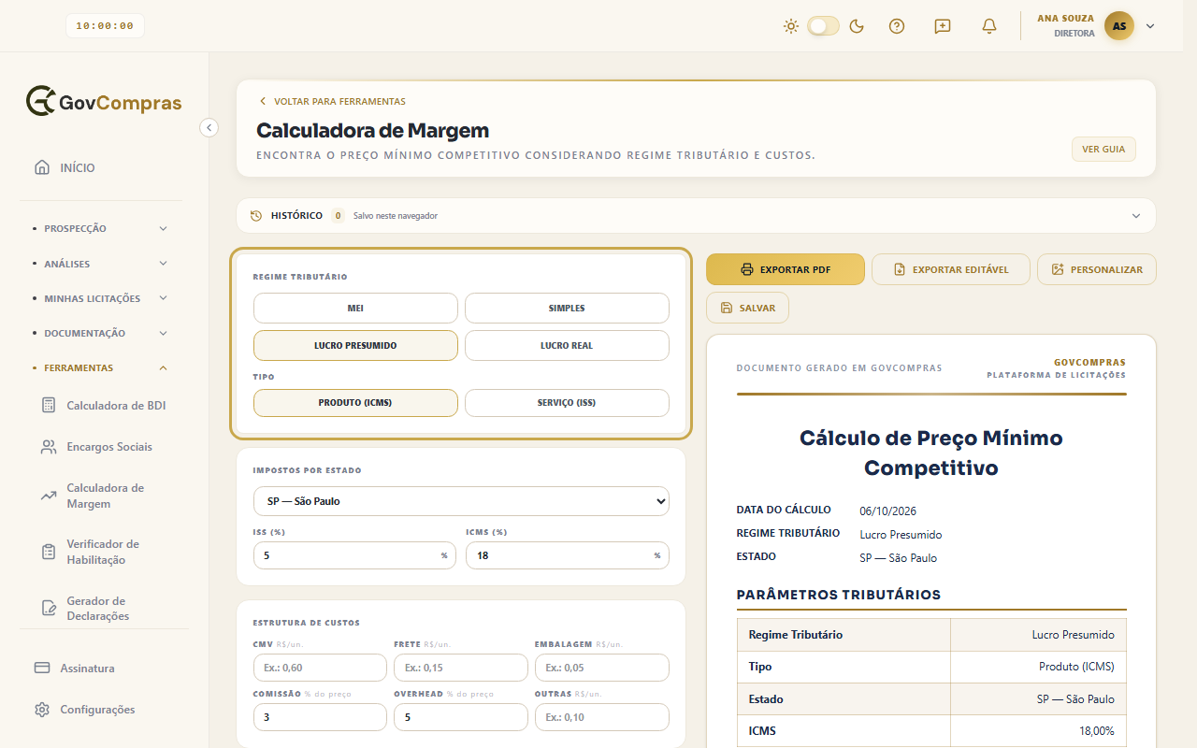
Task: Collapse the Ferramentas section
Action: coord(102,367)
